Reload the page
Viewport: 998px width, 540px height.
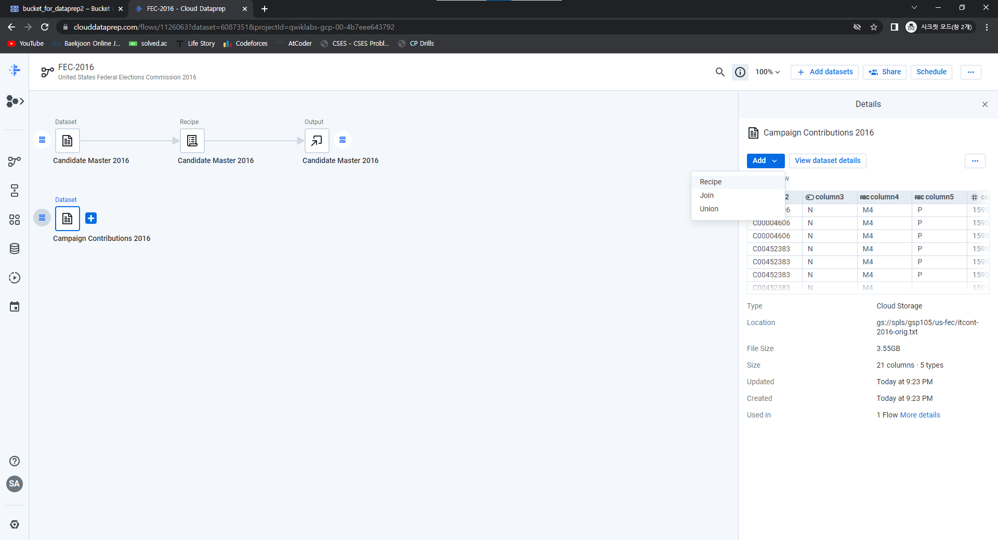click(45, 27)
